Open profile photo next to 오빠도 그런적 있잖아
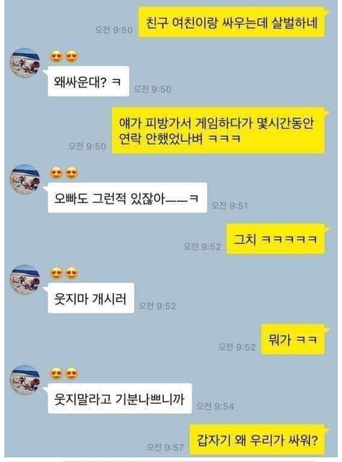This screenshot has width=342, height=462. tap(25, 179)
